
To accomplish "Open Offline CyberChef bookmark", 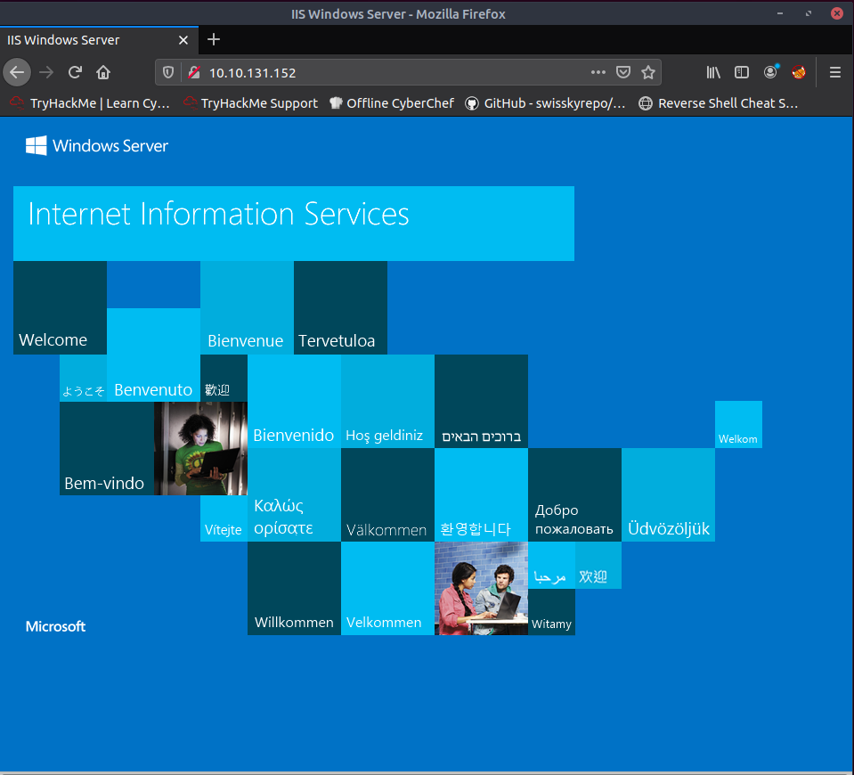I will (x=392, y=103).
